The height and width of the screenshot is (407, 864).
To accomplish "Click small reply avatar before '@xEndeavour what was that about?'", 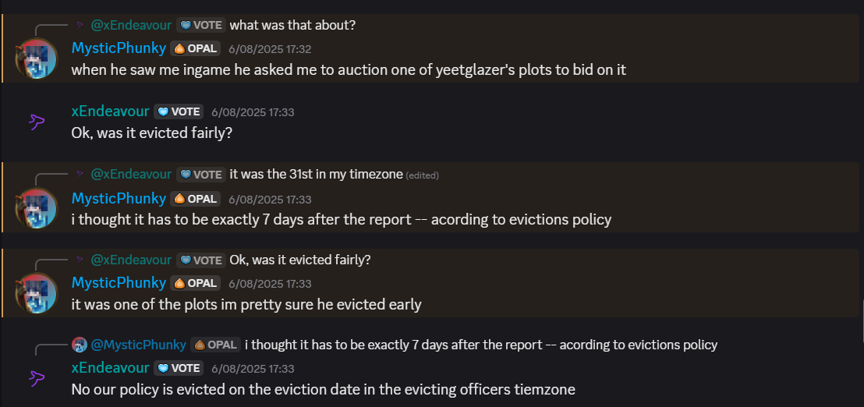I will click(x=80, y=25).
